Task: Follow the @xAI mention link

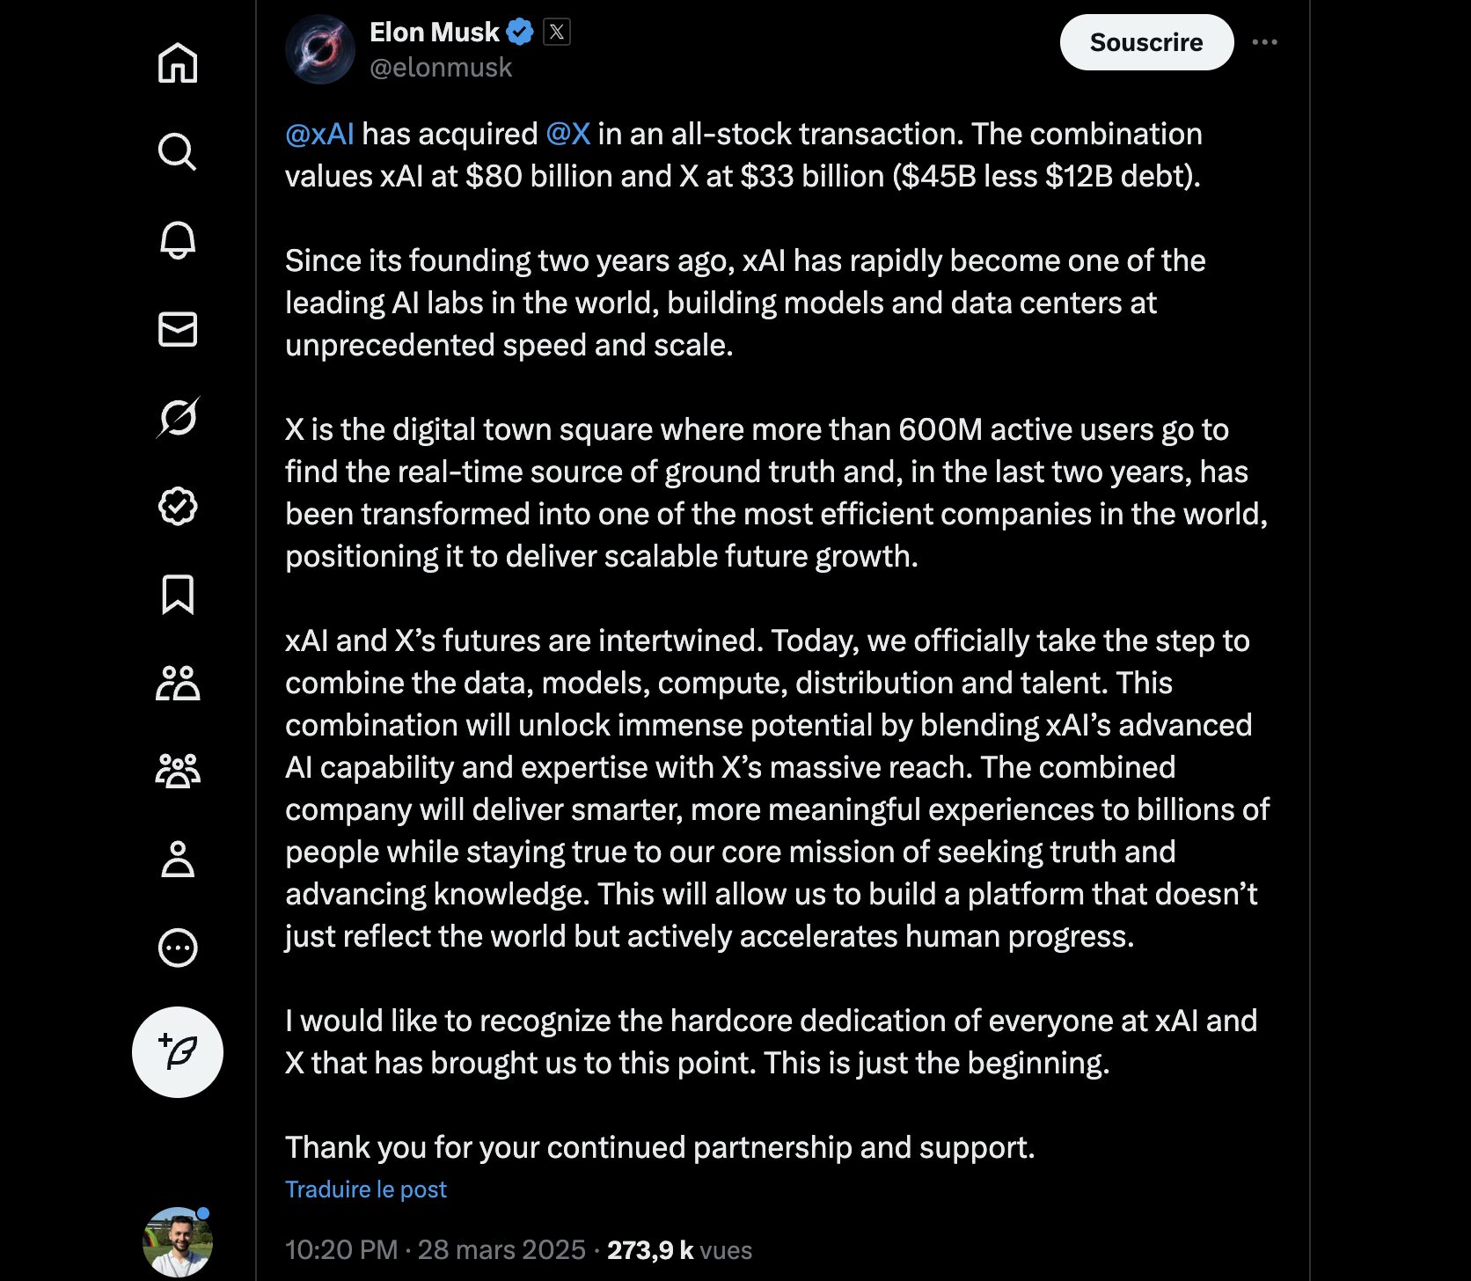Action: pos(319,134)
